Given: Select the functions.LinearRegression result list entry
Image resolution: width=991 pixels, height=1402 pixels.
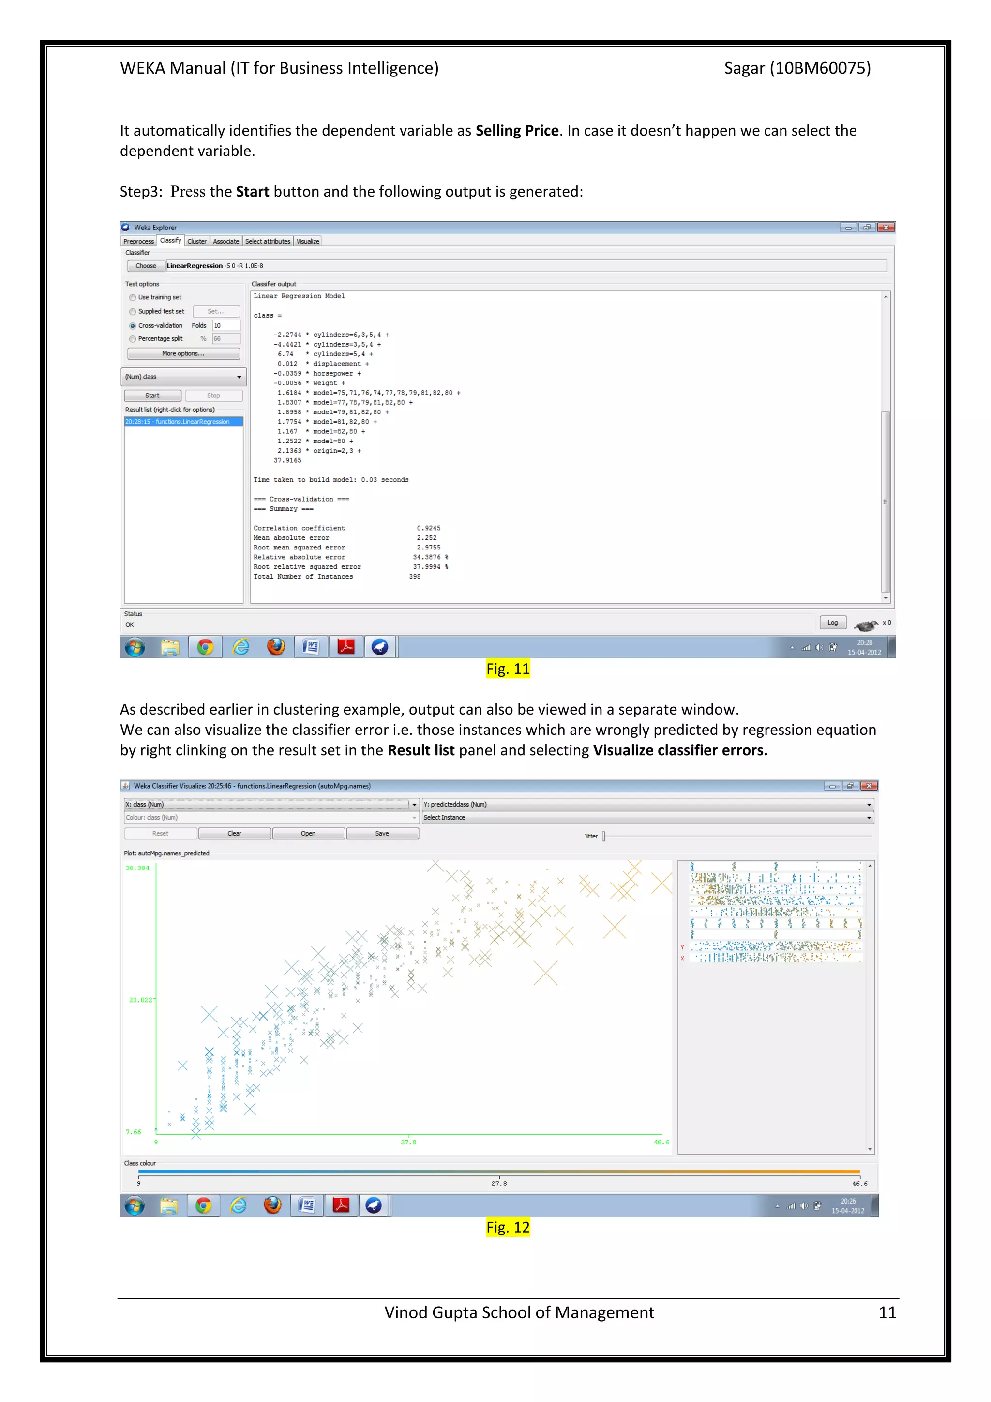Looking at the screenshot, I should point(184,422).
